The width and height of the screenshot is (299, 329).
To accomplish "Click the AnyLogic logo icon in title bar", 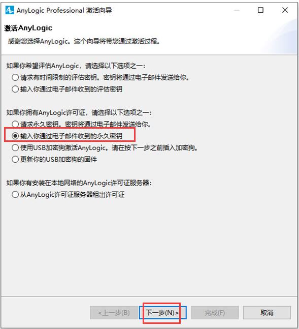I will (10, 10).
